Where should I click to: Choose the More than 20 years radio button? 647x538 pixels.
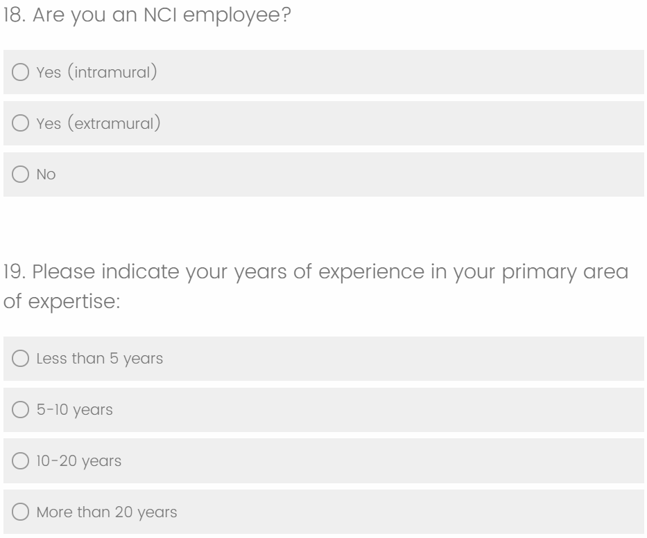(x=21, y=513)
